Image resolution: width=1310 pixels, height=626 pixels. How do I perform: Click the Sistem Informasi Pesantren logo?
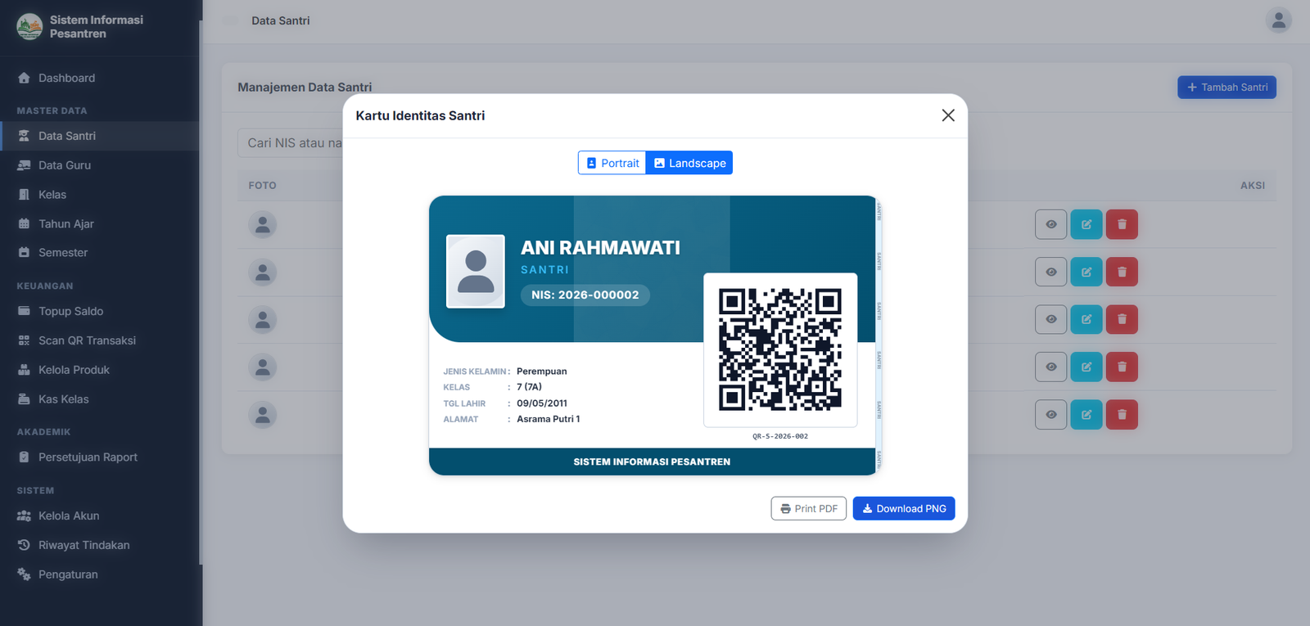[x=29, y=26]
